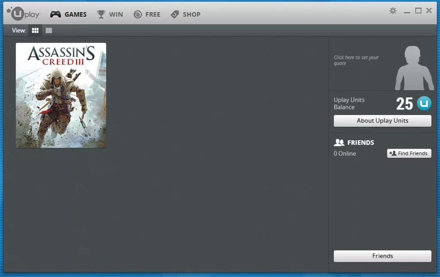Open Assassin's Creed III game tile
The height and width of the screenshot is (277, 440).
(61, 95)
